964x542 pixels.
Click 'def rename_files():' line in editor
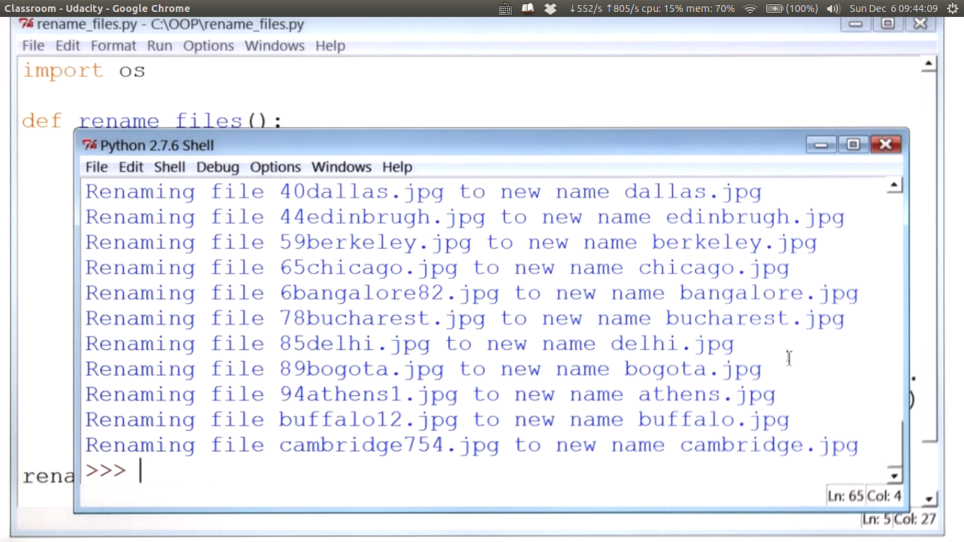tap(152, 121)
